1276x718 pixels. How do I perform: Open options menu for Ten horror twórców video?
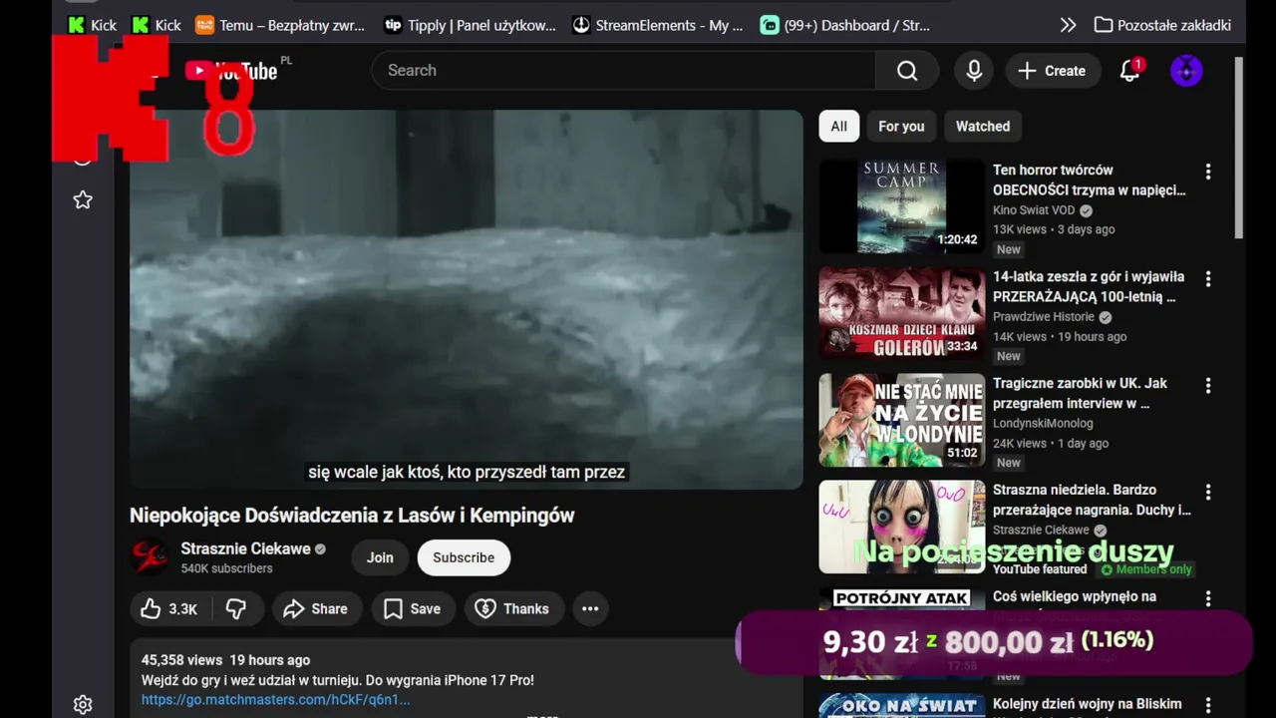coord(1208,172)
